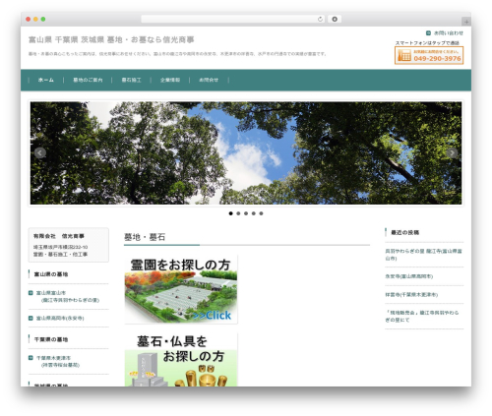Open the site title 信光商事 link
This screenshot has width=492, height=416.
111,39
